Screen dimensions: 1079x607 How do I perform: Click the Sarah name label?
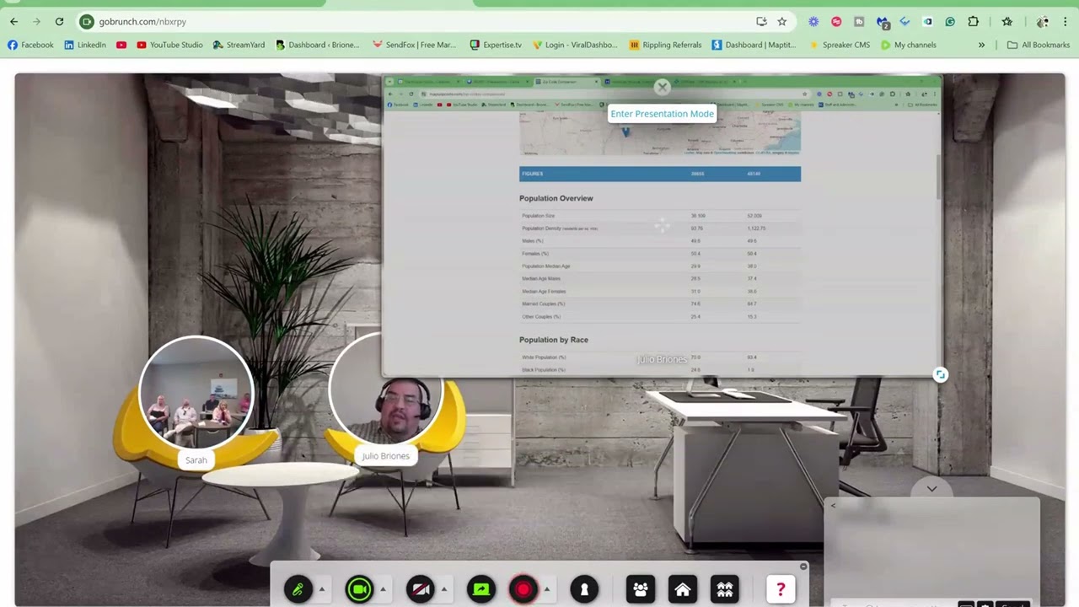[196, 460]
